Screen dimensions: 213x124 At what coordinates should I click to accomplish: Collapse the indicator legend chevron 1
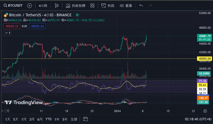[8, 33]
